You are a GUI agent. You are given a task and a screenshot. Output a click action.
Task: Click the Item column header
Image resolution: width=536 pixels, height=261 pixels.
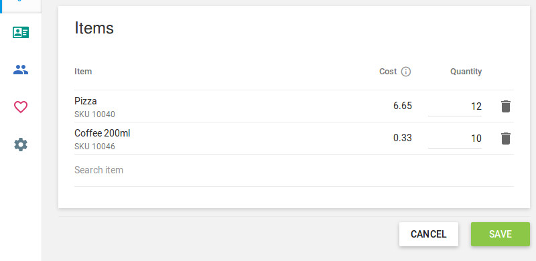tap(83, 72)
